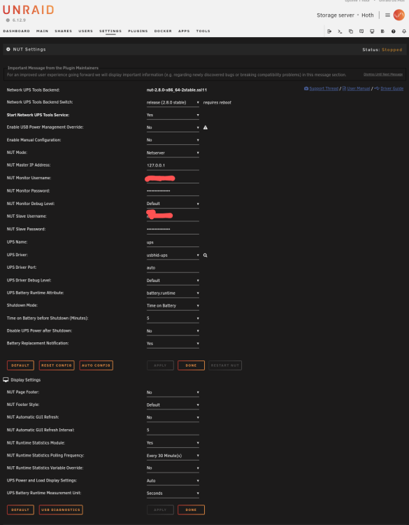This screenshot has height=525, width=409.
Task: Click the Unraid logo
Action: [28, 10]
